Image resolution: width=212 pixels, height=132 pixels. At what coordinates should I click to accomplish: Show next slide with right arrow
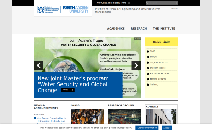coord(136,65)
